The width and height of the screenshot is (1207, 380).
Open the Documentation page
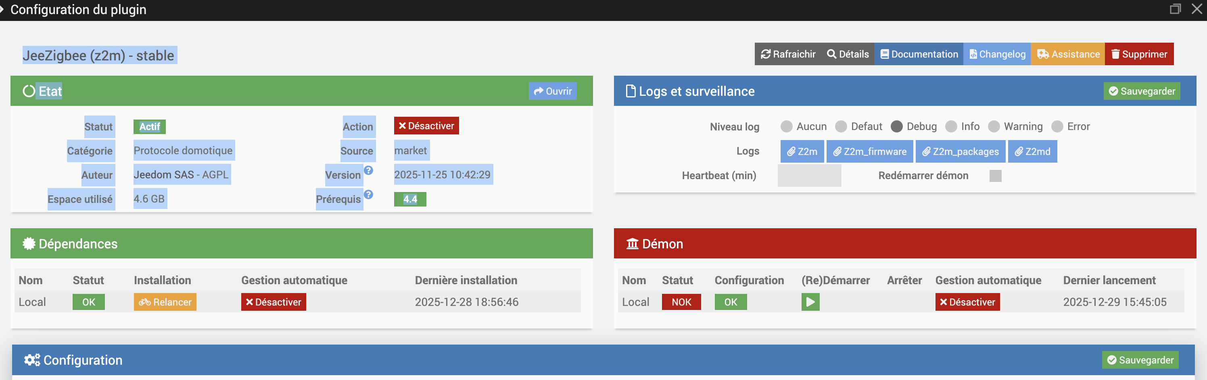point(919,54)
